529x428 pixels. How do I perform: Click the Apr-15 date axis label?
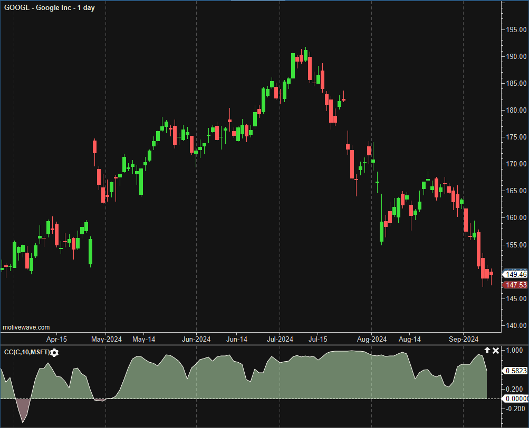56,339
